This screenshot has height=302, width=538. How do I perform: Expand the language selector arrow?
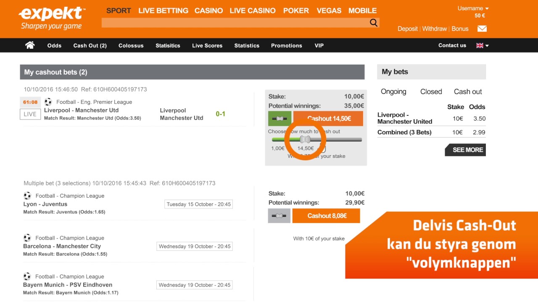tap(487, 46)
